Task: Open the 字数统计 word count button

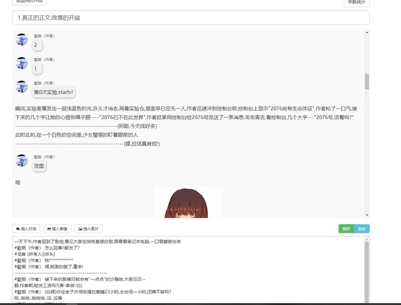Action: 357,3
